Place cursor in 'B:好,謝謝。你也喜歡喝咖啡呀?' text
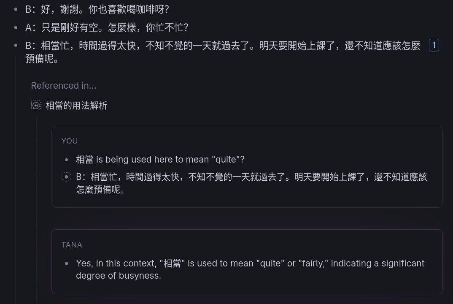This screenshot has height=304, width=453. tap(97, 9)
